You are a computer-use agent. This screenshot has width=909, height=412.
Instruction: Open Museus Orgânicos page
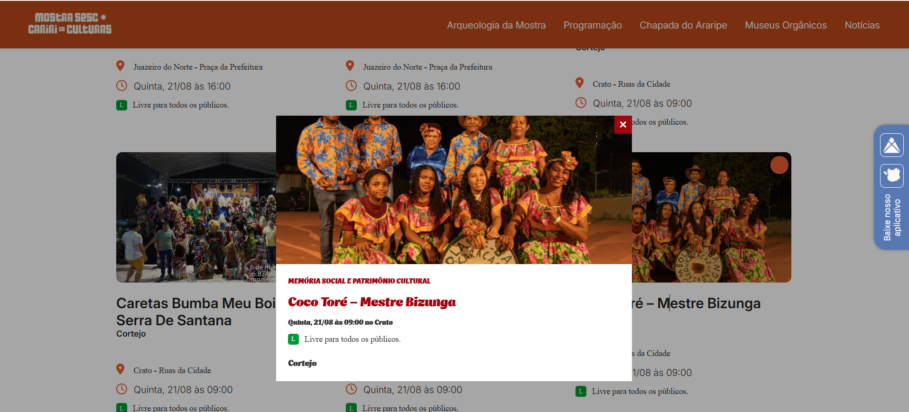pos(786,25)
